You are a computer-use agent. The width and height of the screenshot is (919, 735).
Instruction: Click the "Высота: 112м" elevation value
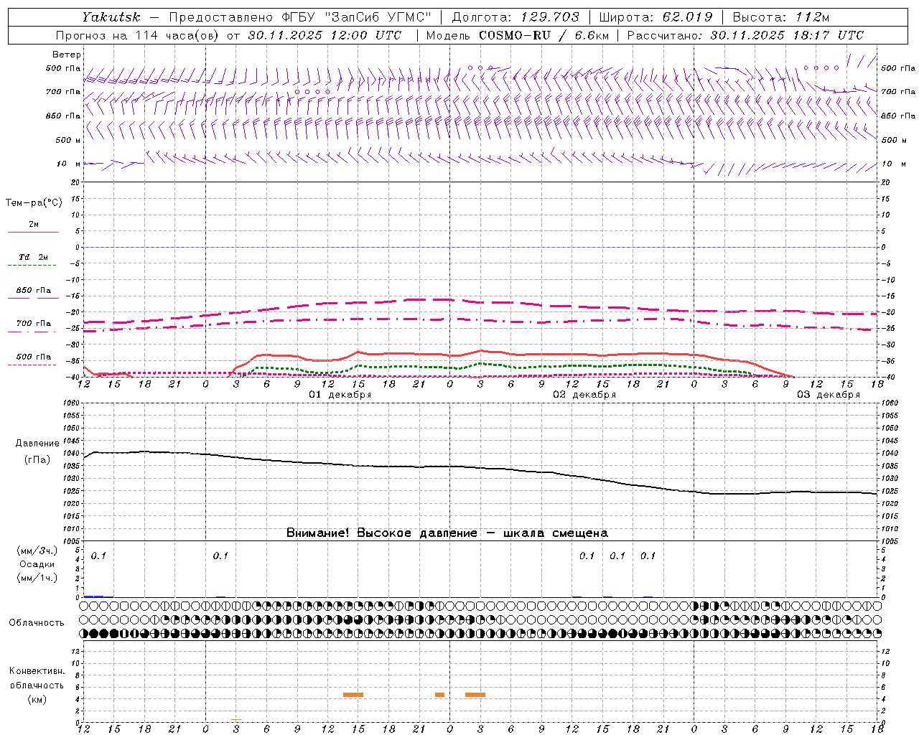coord(780,17)
